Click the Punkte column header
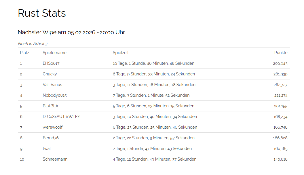Image resolution: width=304 pixels, height=175 pixels. click(281, 53)
